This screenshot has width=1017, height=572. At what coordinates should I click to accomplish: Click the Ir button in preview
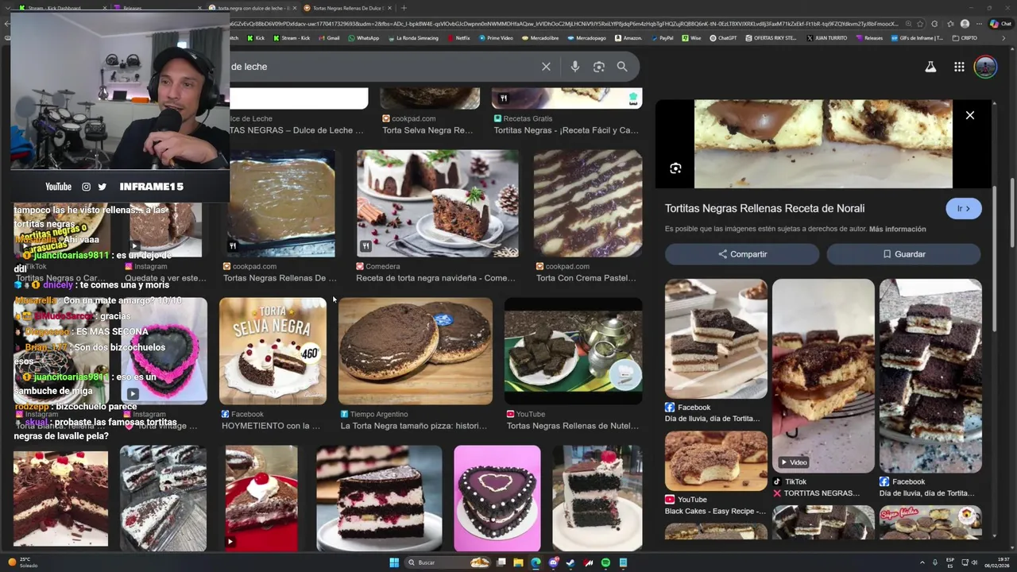964,208
